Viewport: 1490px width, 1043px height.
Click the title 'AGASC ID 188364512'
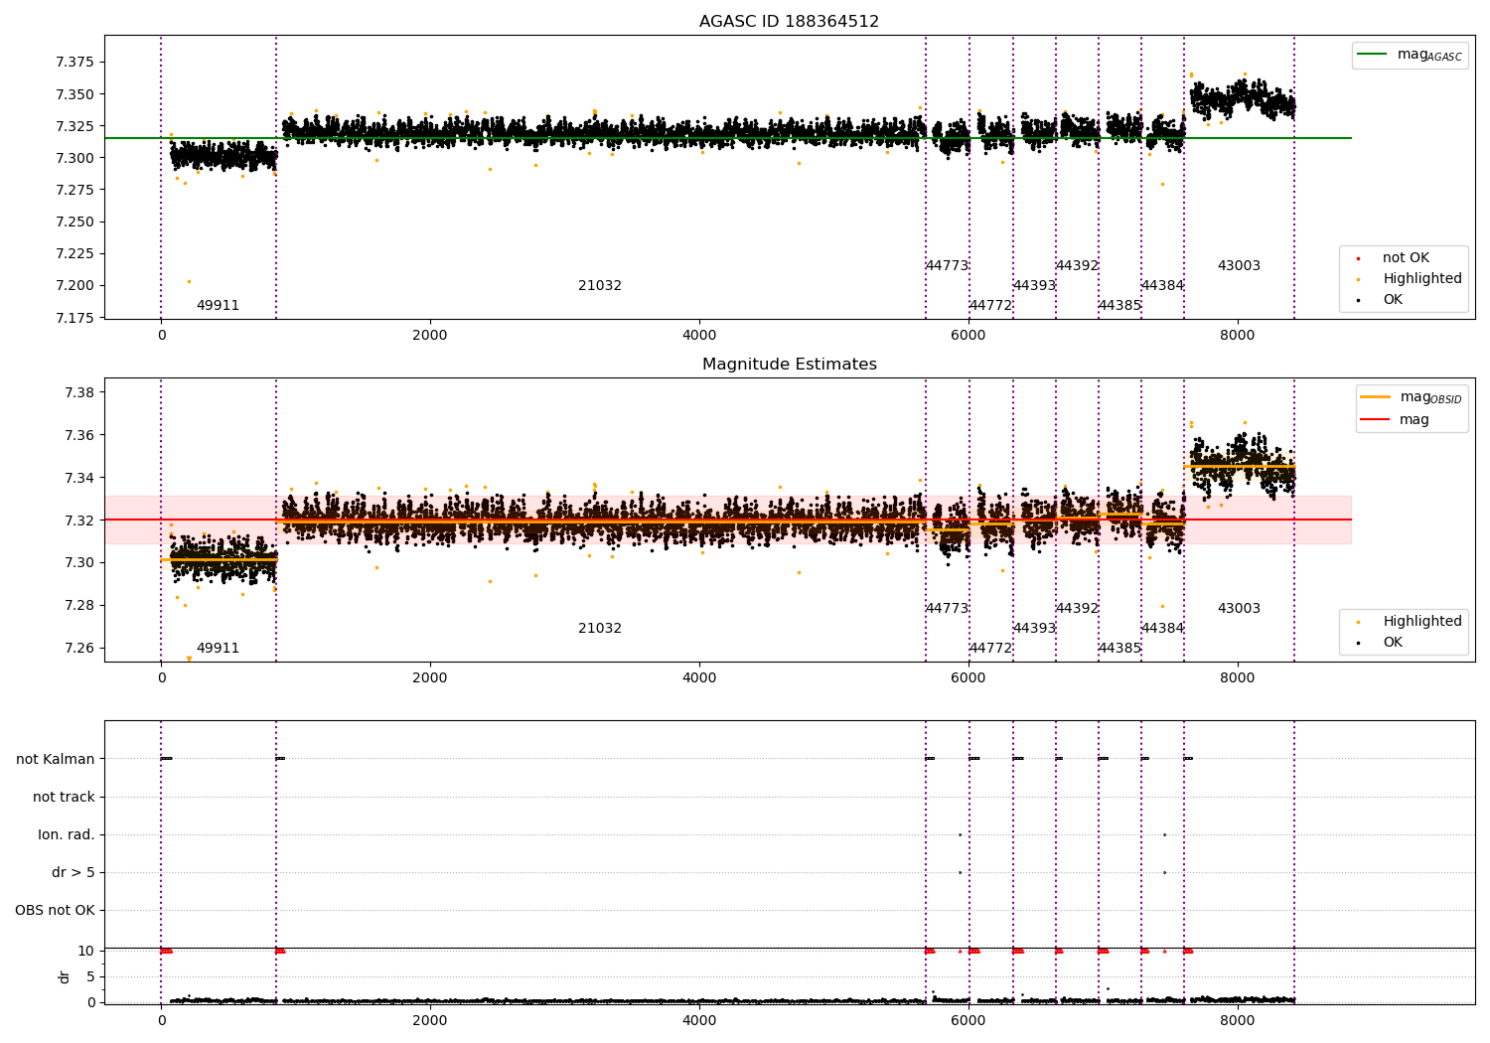coord(789,22)
